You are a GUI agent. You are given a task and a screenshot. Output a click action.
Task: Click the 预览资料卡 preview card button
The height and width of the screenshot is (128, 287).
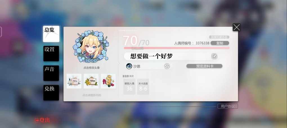[x=205, y=66]
